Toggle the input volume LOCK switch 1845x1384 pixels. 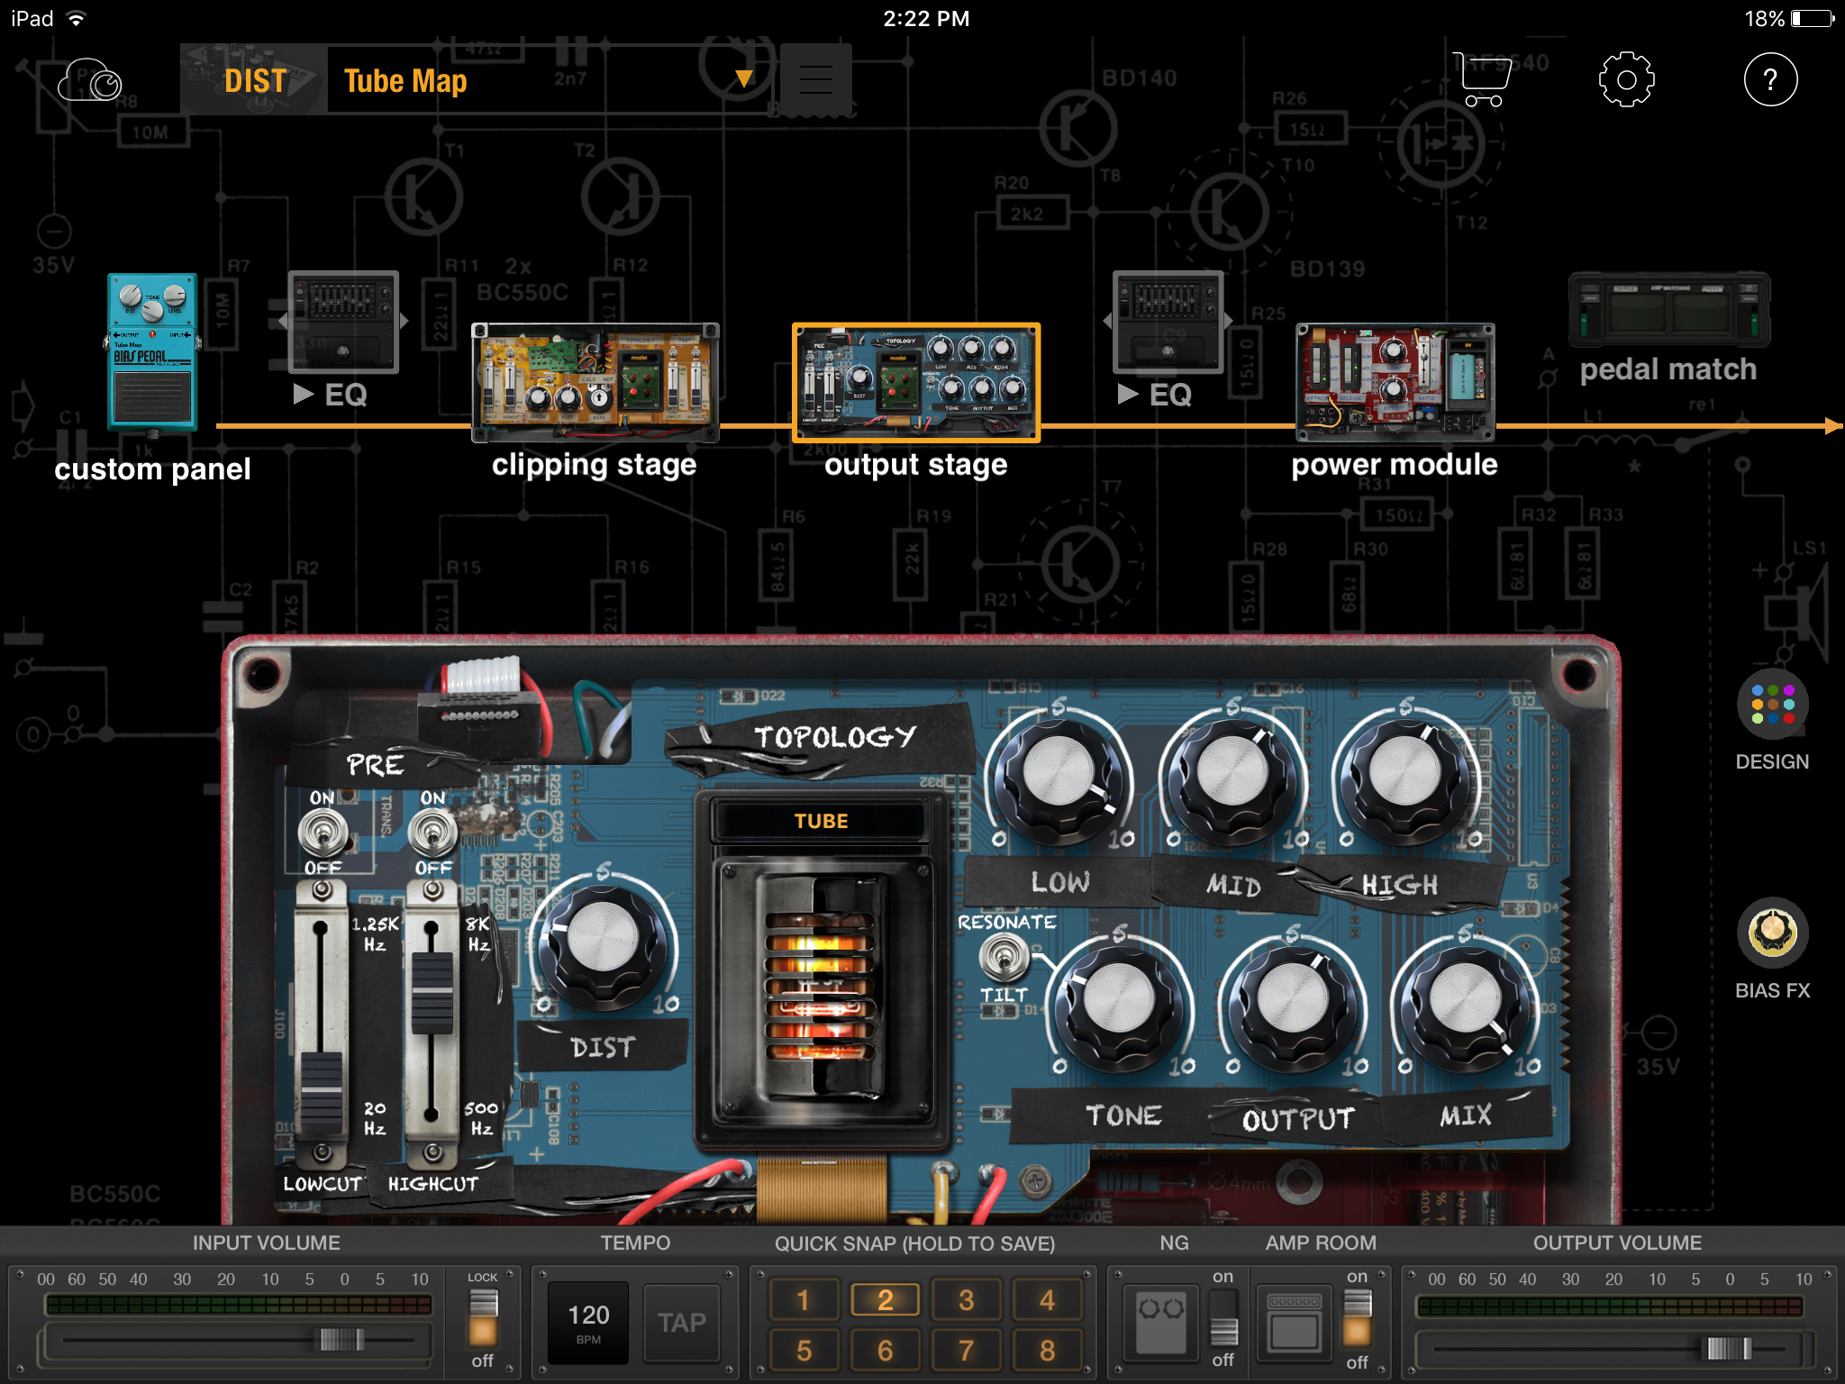[x=482, y=1319]
